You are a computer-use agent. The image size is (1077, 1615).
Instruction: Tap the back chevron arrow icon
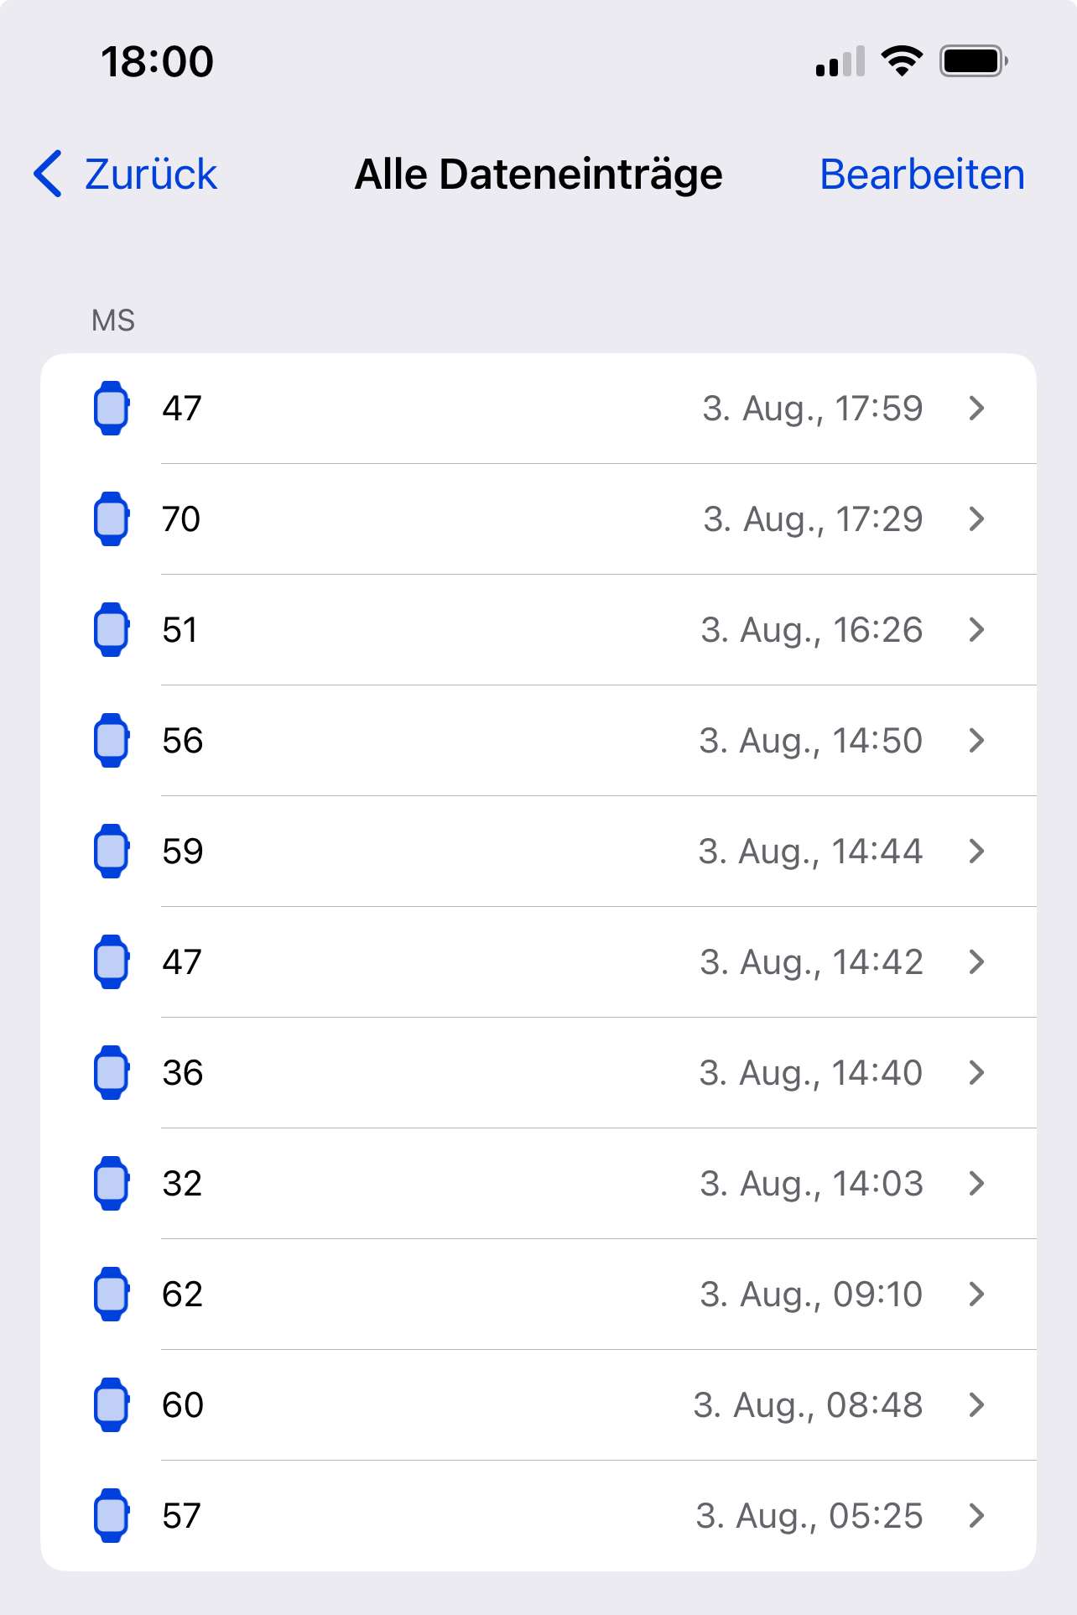(48, 174)
